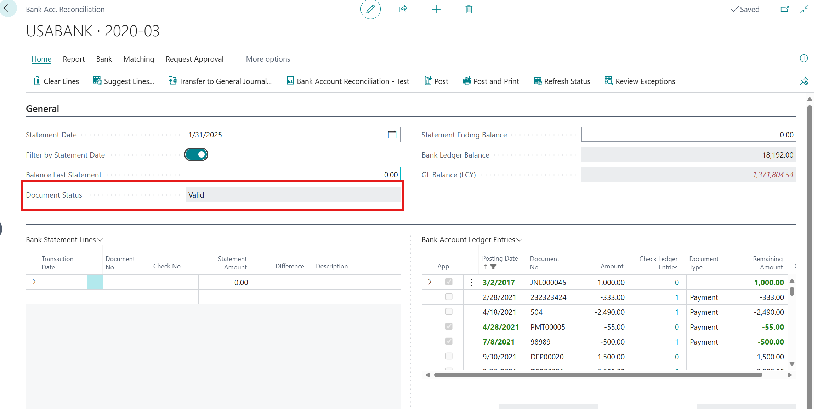Open row options for JNL000045 entry
The height and width of the screenshot is (409, 829).
pyautogui.click(x=471, y=282)
